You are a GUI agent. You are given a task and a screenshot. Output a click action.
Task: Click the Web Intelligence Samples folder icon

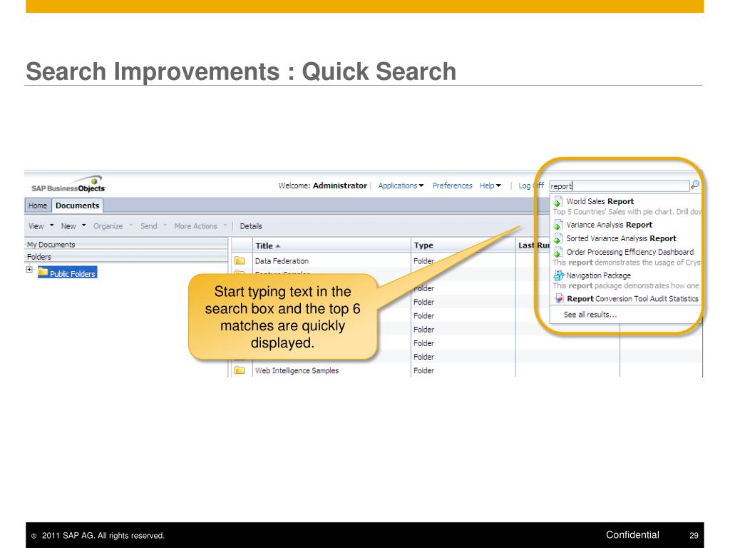pyautogui.click(x=240, y=370)
